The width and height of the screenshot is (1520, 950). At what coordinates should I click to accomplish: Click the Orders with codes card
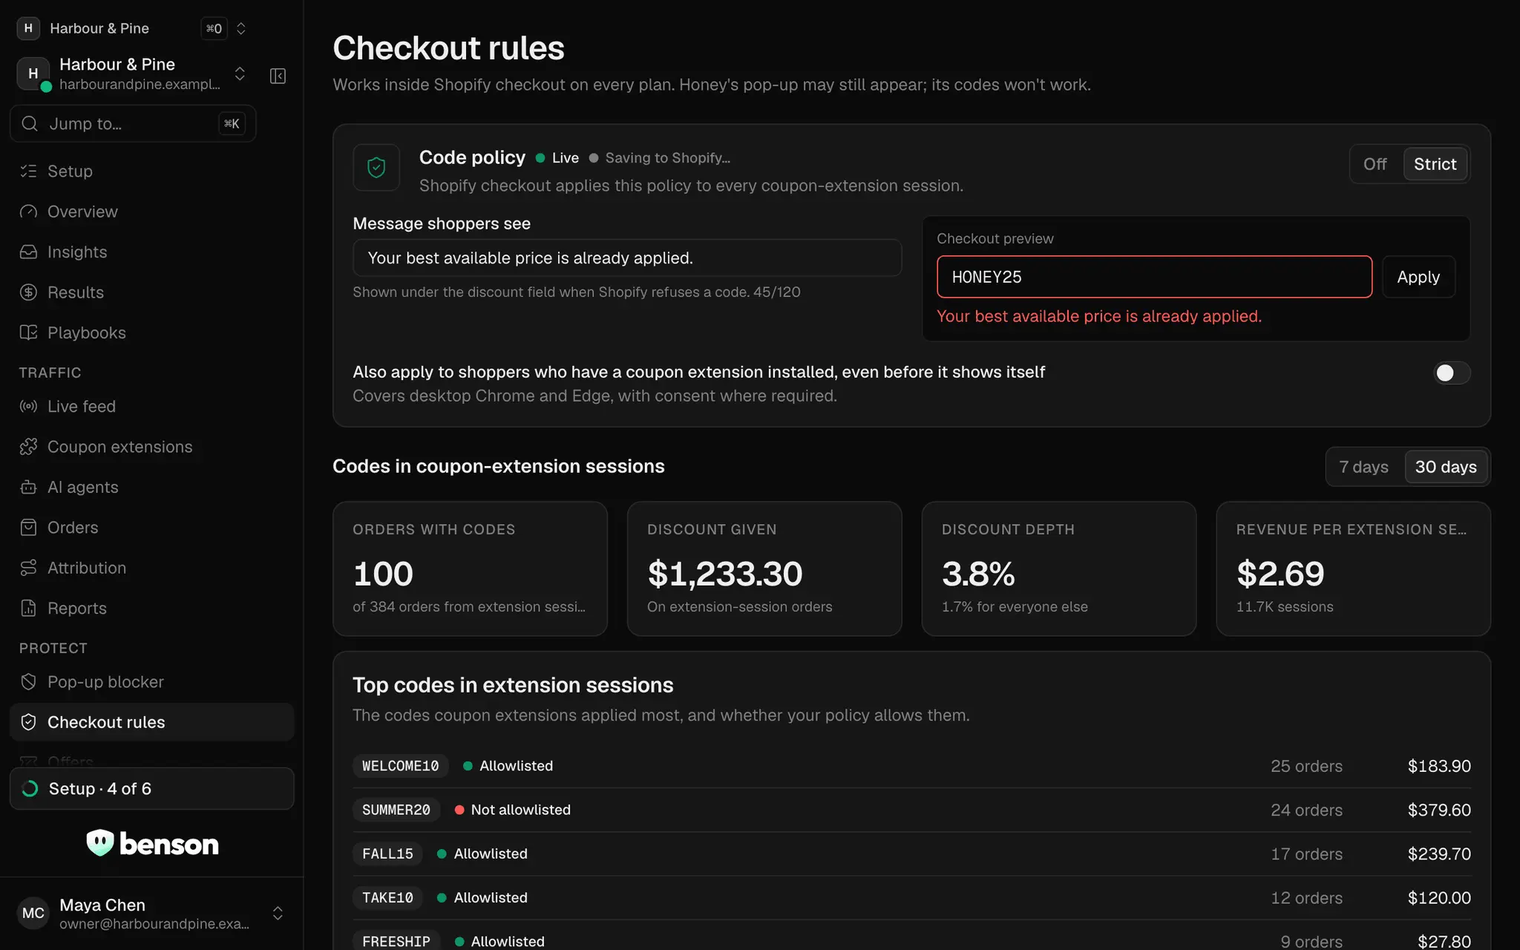point(470,569)
